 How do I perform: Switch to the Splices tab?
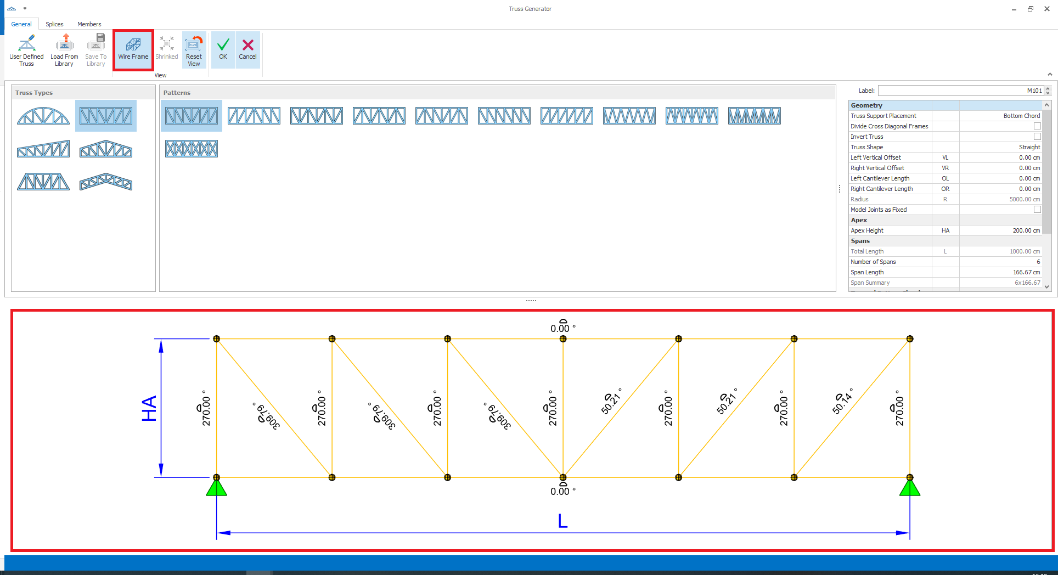tap(54, 24)
